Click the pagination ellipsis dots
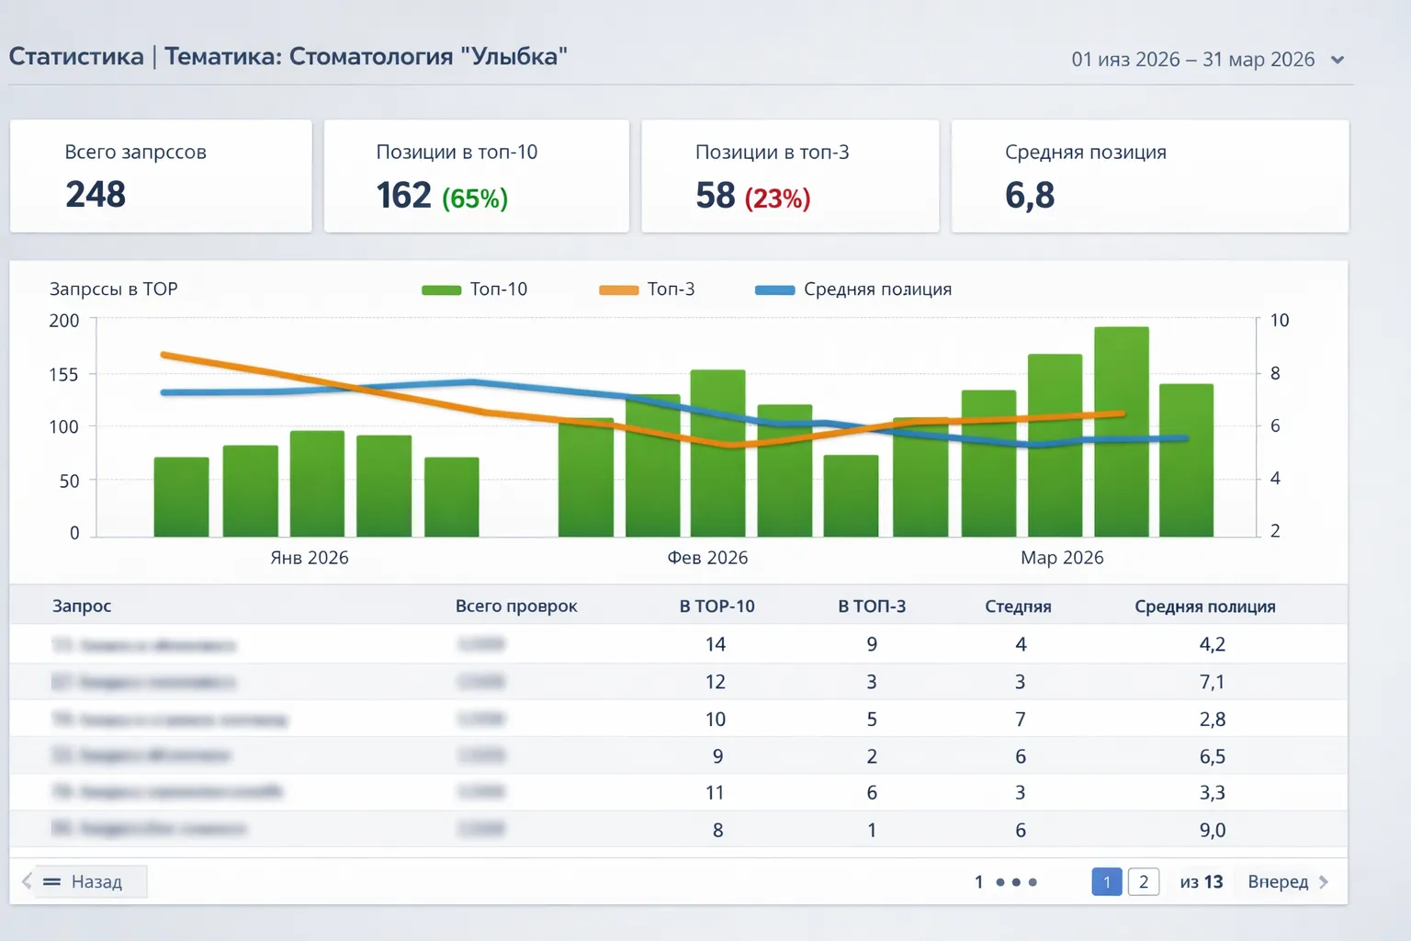Viewport: 1411px width, 941px height. [1016, 882]
